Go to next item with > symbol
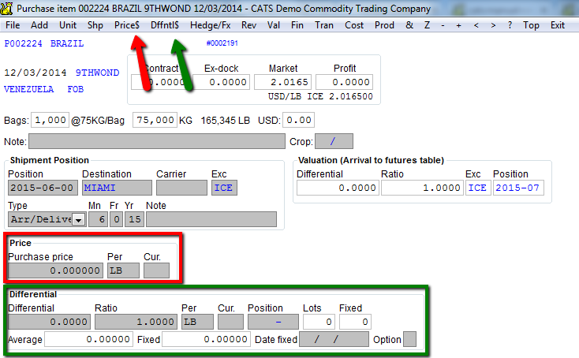Screen dimensions: 579x358 (x=493, y=25)
